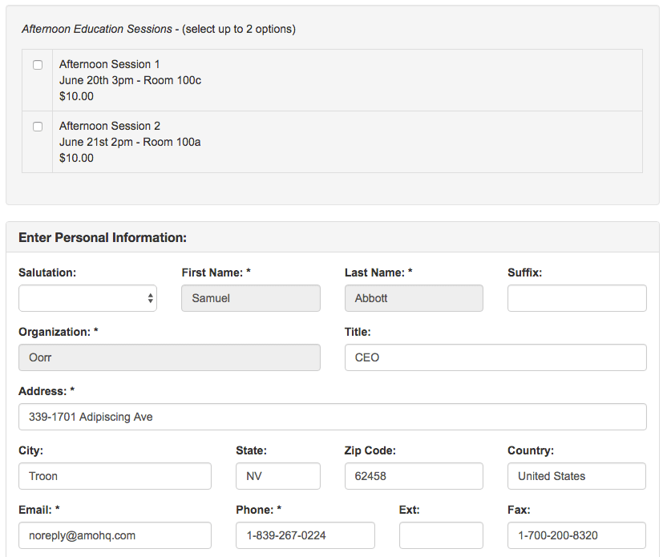Screen dimensions: 663x557
Task: Click the Phone number input field
Action: coord(305,535)
